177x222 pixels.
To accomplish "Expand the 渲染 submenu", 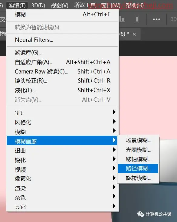I will pos(62,188).
